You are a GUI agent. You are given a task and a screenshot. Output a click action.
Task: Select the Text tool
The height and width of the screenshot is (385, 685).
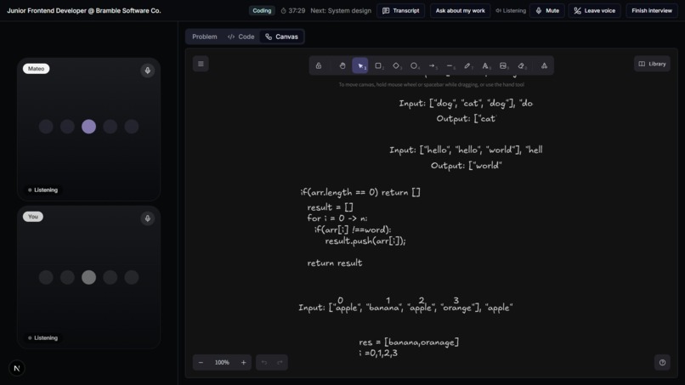(x=485, y=65)
